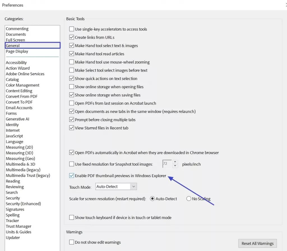Image resolution: width=287 pixels, height=251 pixels.
Task: Click the Reset All Warnings button
Action: click(257, 243)
